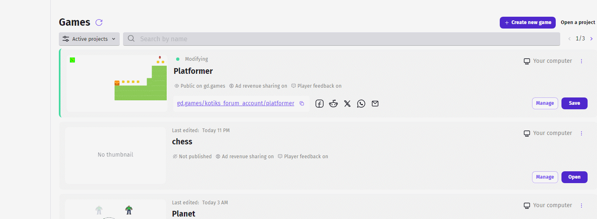Open Planet three-dot options menu
Viewport: 597px width, 219px height.
[581, 206]
